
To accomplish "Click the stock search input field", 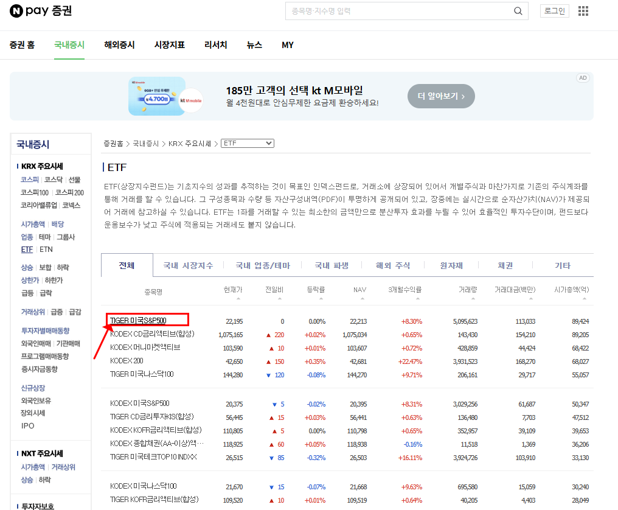I will [395, 11].
